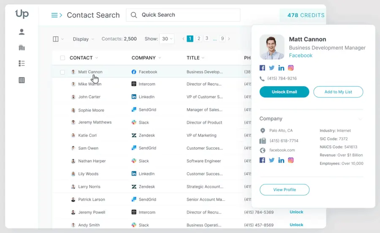Click the globe icon beside facebook.com
Screen dimensions: 380x233
(263, 150)
